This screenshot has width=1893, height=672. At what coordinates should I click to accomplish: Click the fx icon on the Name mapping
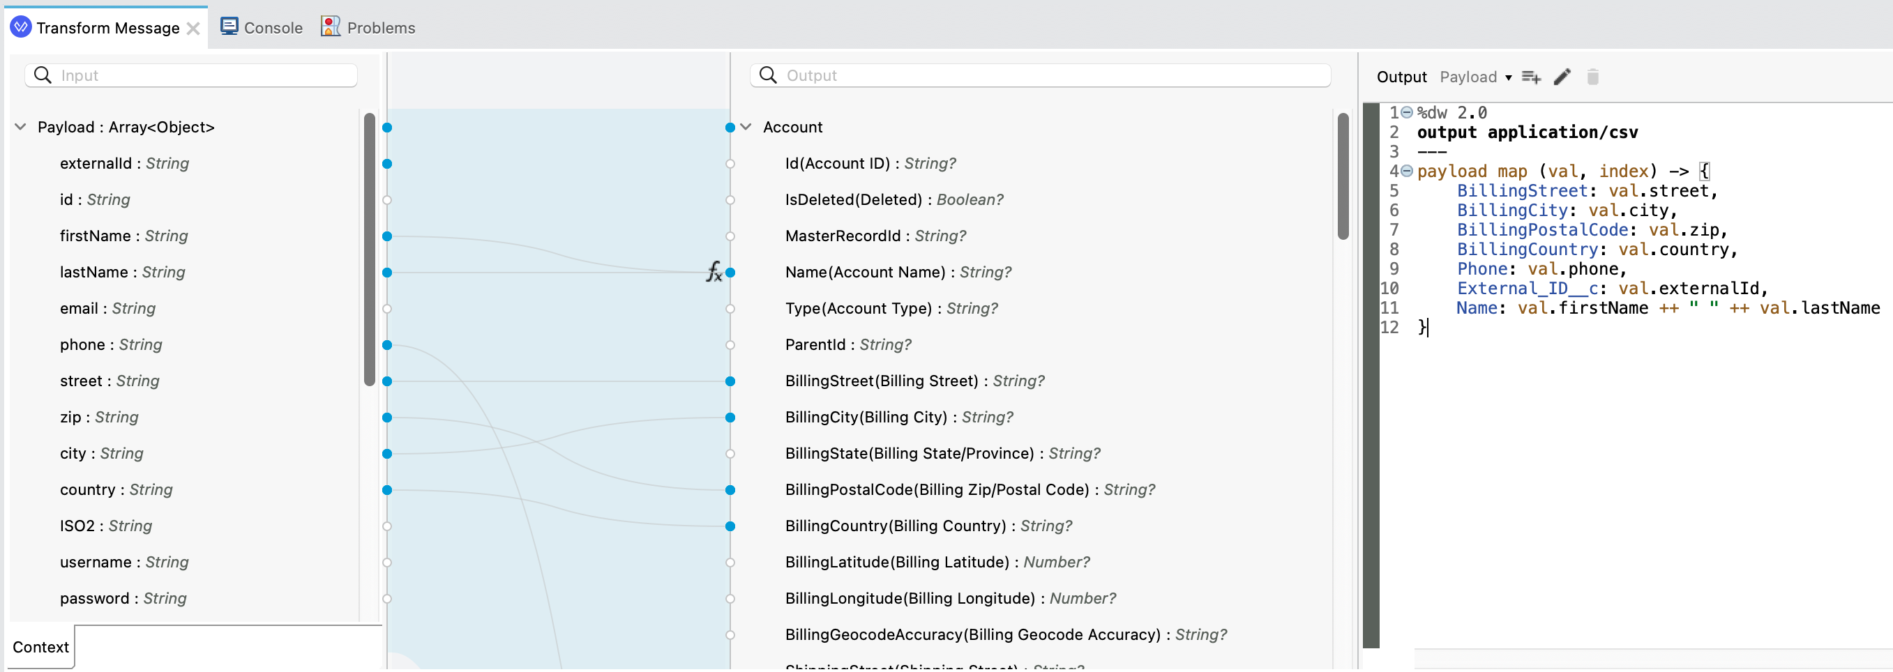(713, 272)
